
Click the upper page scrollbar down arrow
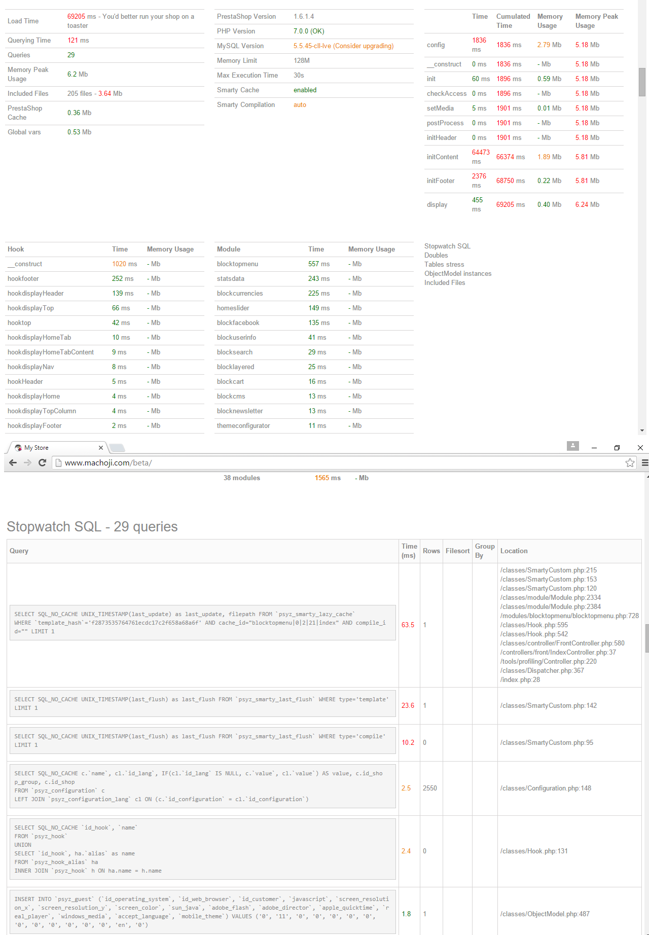(642, 430)
